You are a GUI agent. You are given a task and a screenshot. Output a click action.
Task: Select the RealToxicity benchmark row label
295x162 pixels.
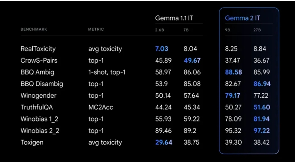tap(38, 49)
